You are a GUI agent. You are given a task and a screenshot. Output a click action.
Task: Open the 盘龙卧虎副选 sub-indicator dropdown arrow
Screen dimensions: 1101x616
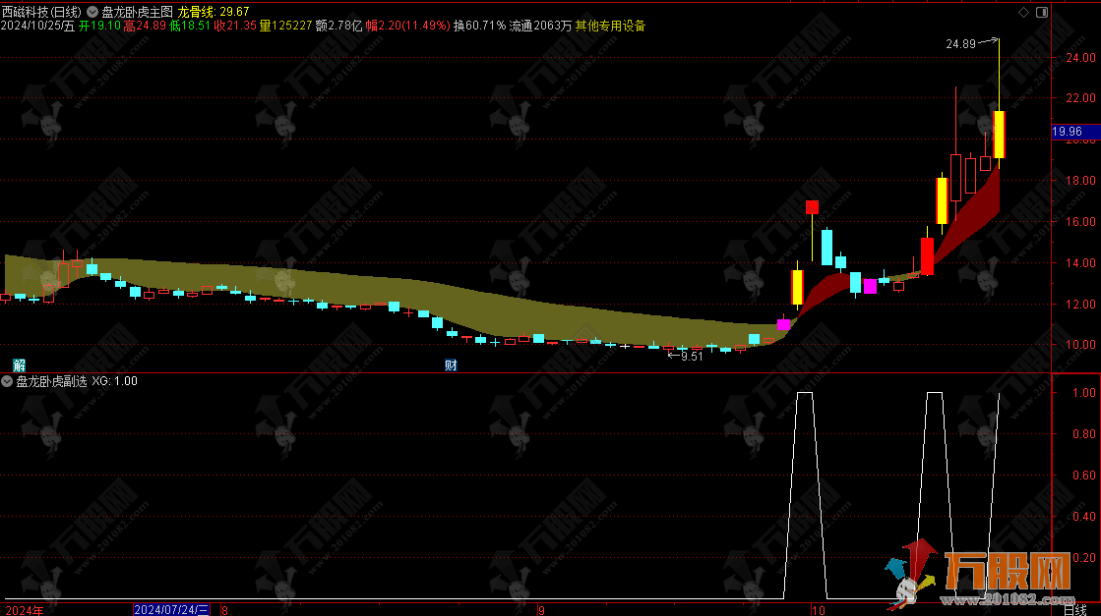click(7, 381)
